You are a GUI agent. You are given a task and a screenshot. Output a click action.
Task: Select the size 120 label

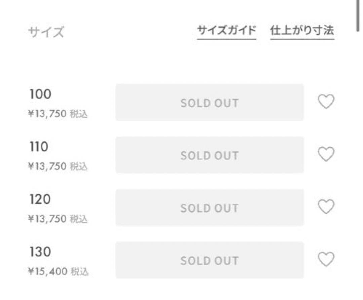(40, 199)
